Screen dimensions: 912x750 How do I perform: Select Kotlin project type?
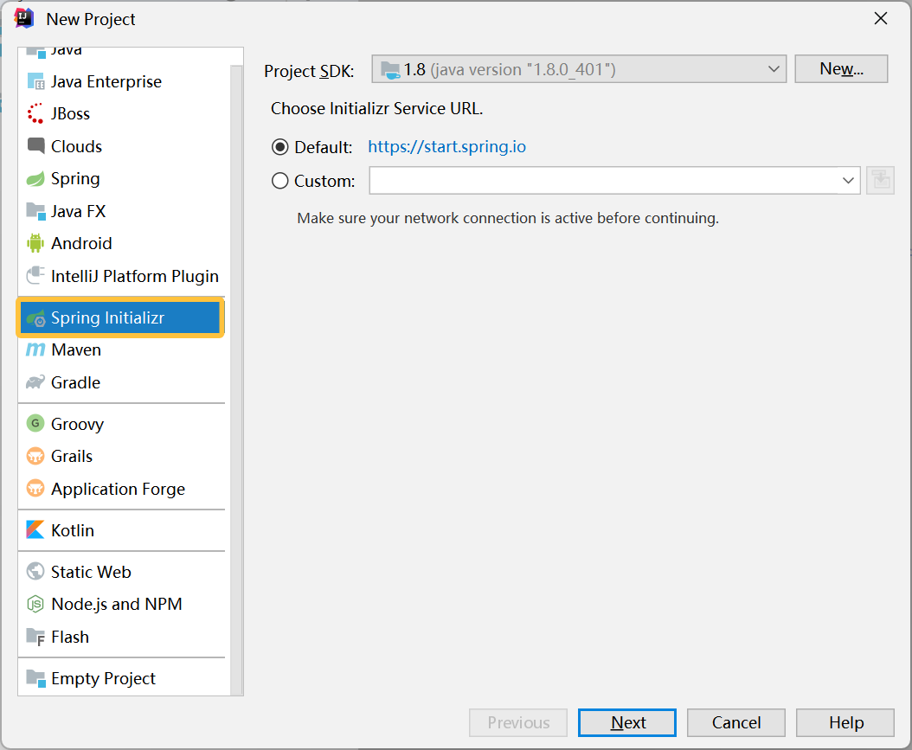[121, 530]
